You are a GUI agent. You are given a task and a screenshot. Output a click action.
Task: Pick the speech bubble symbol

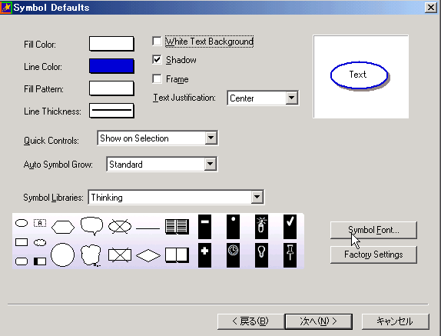coord(91,226)
